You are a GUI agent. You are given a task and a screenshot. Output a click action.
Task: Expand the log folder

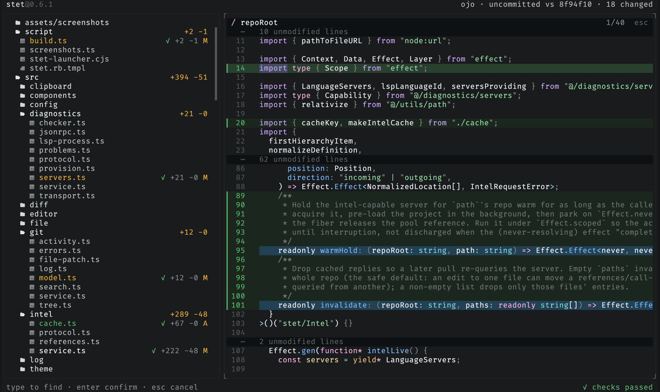(x=23, y=360)
